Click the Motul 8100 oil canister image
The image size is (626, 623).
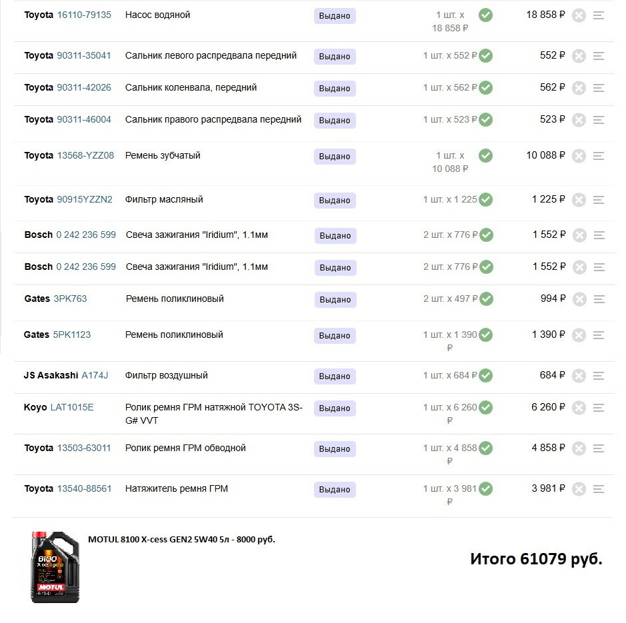coord(55,567)
